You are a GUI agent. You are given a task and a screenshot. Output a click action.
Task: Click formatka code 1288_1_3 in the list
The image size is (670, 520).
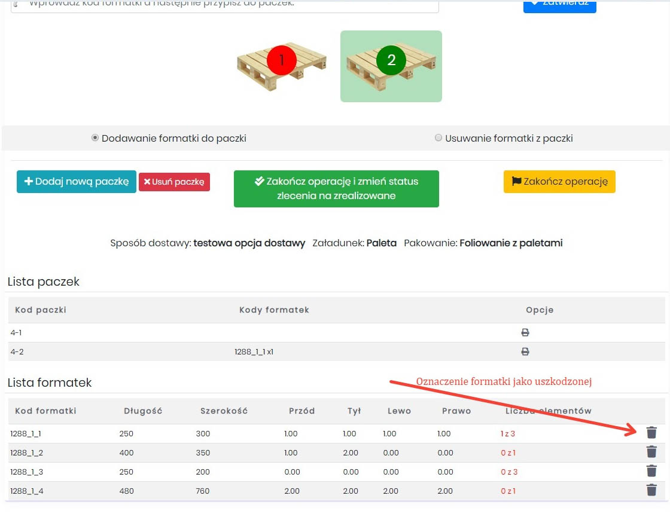(x=26, y=472)
